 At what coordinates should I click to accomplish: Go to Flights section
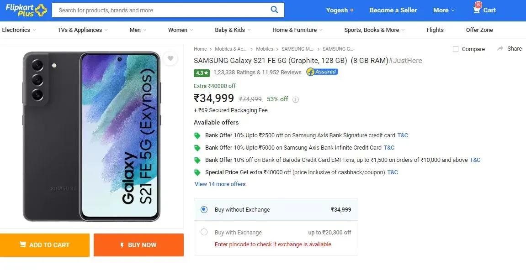(x=435, y=30)
